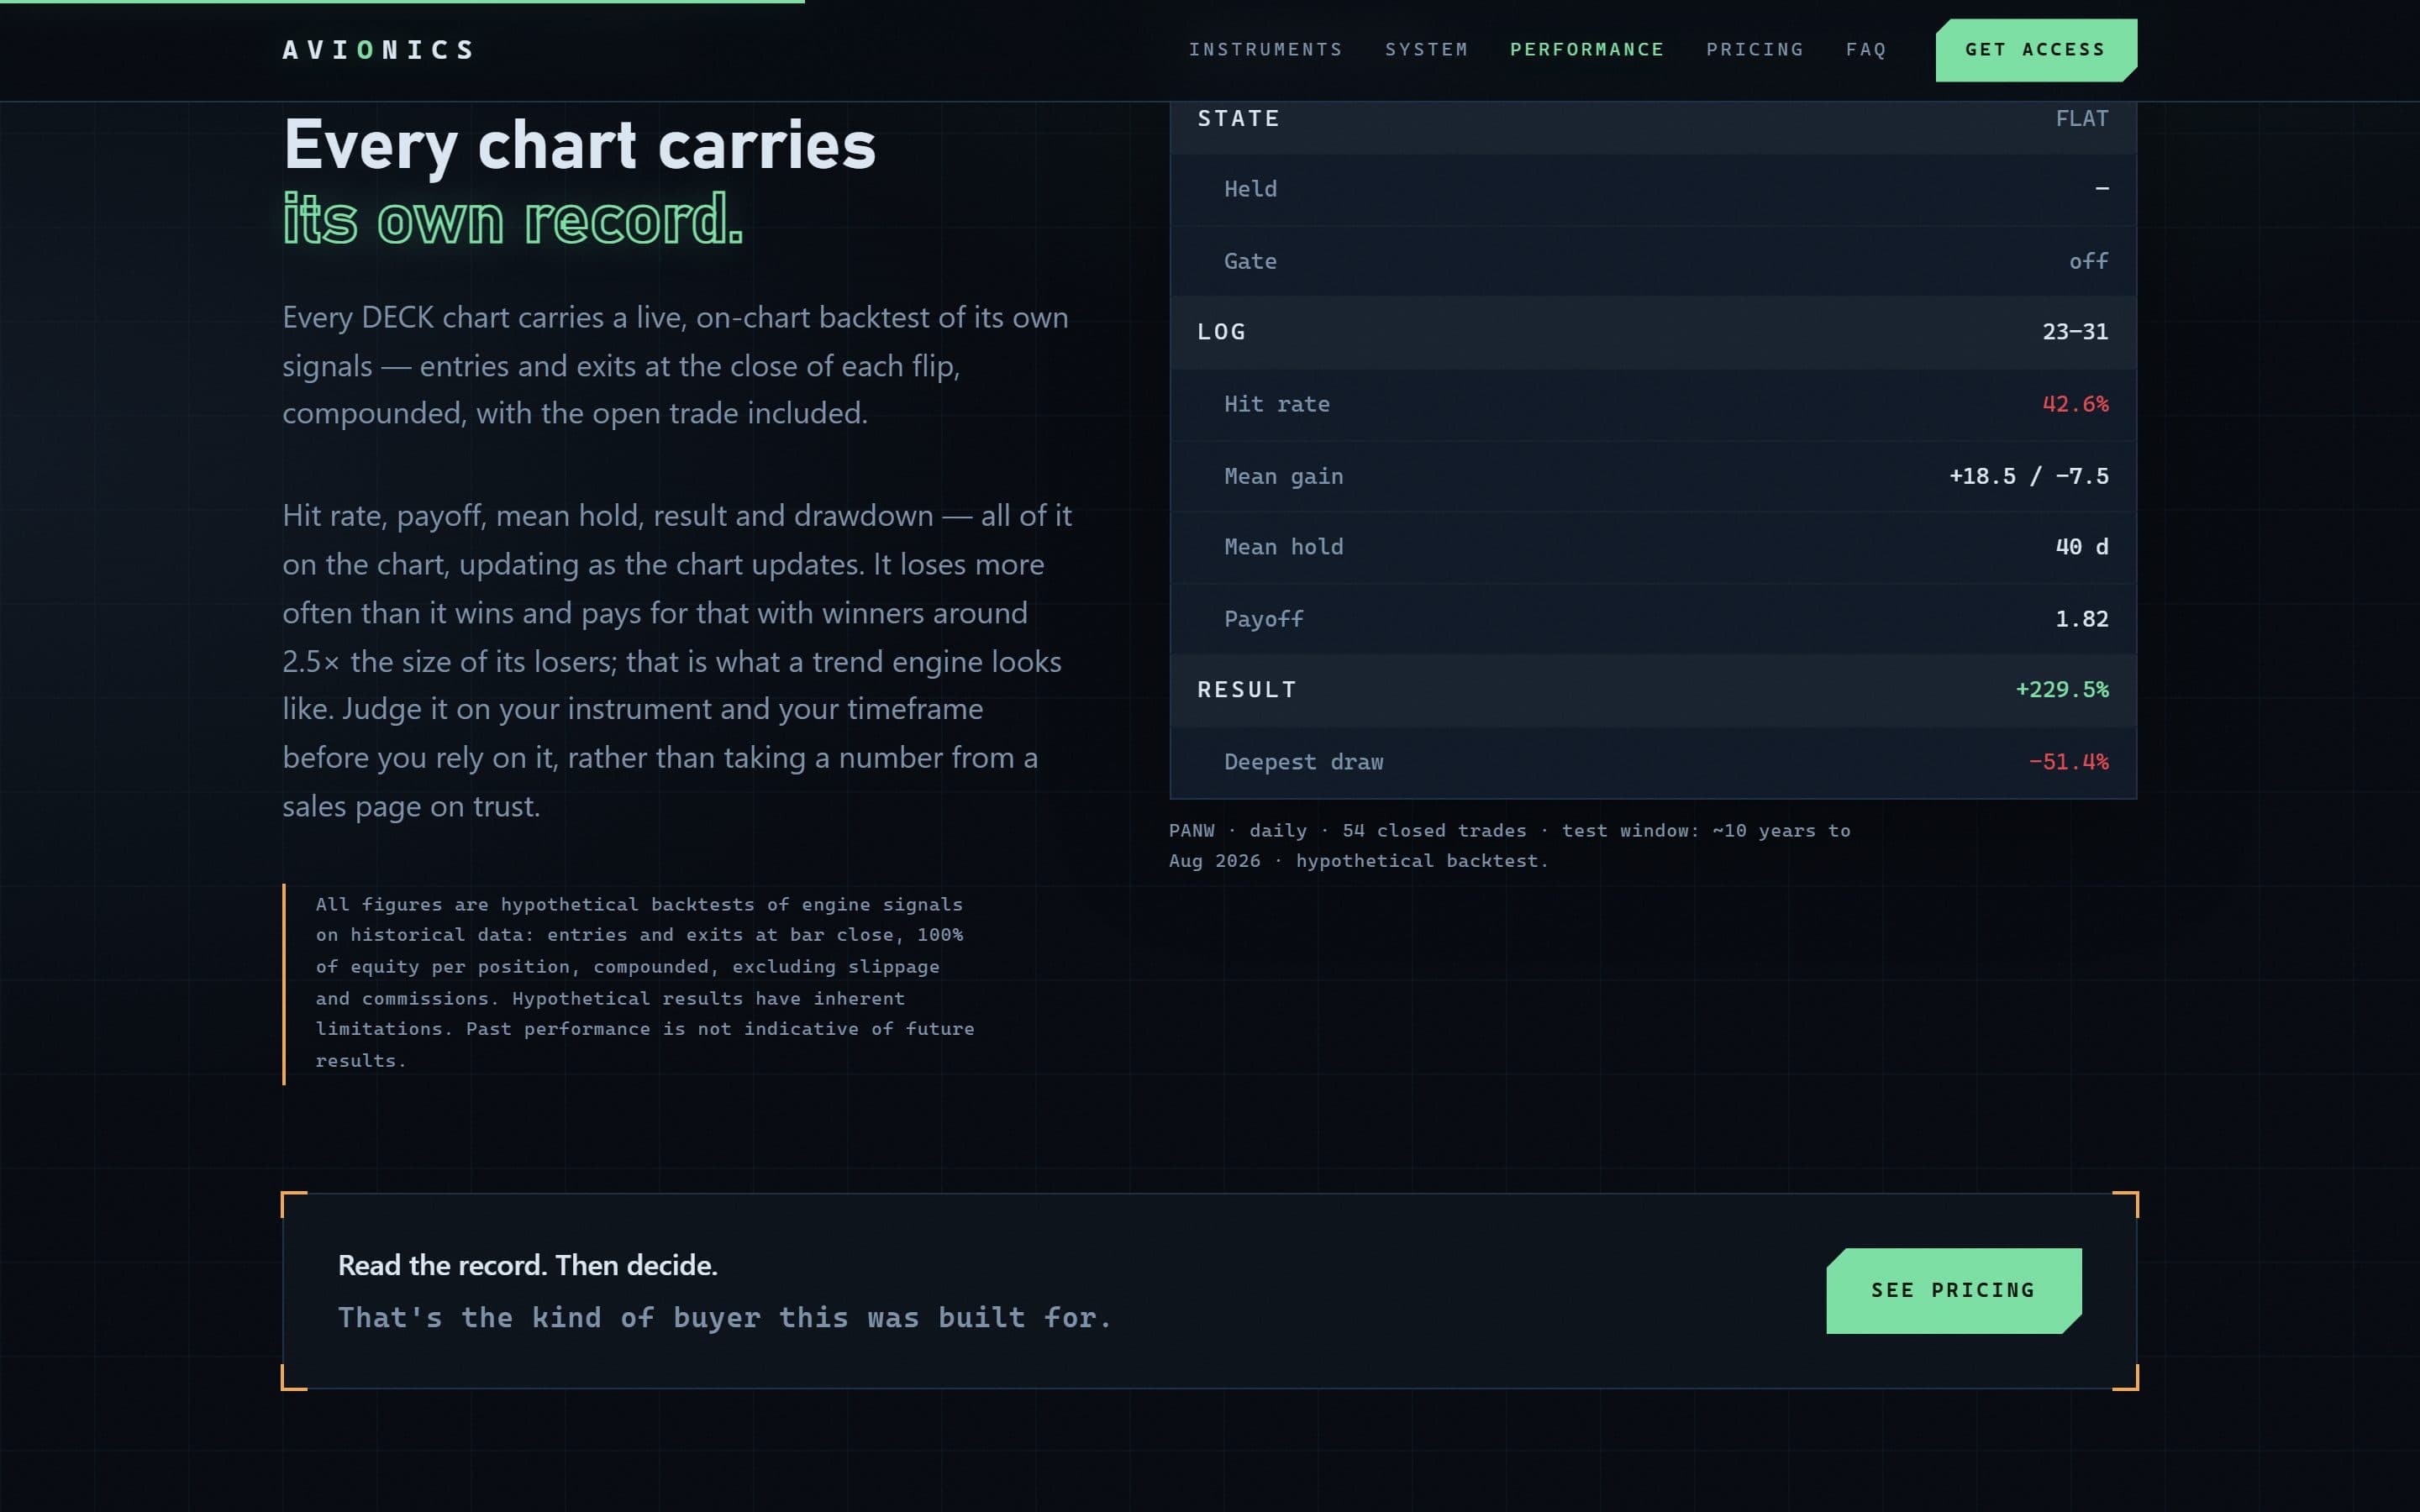2420x1512 pixels.
Task: Go to the Instruments nav item
Action: [1265, 50]
